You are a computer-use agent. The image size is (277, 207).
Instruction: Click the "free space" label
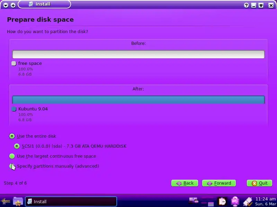pyautogui.click(x=30, y=63)
